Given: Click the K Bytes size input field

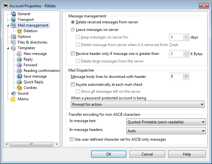Looking at the screenshot, I should click(x=176, y=54).
